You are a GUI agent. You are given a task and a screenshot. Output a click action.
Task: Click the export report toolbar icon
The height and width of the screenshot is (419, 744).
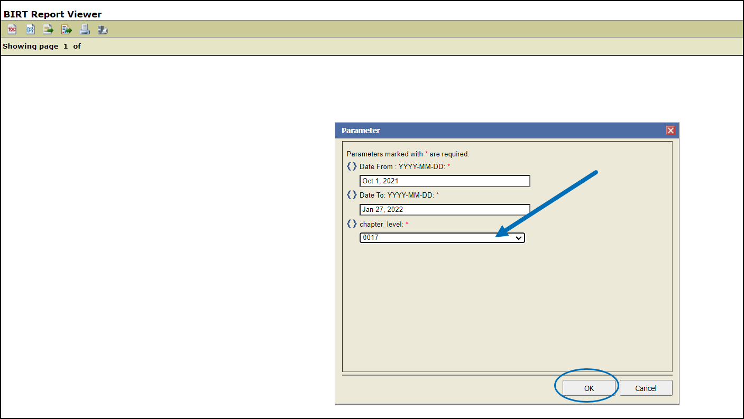[x=66, y=29]
